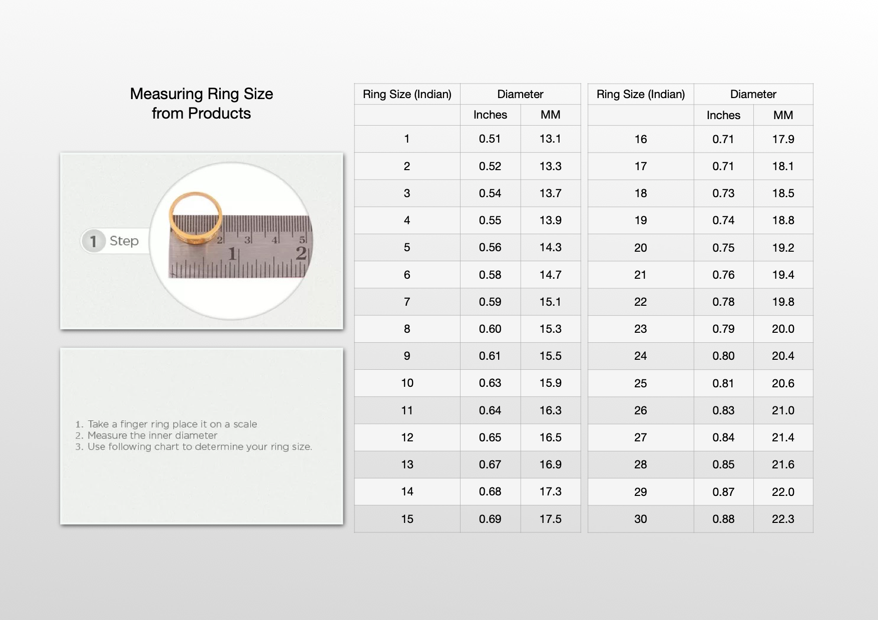Select ring size 30 row number
Viewport: 878px width, 620px height.
coord(641,519)
